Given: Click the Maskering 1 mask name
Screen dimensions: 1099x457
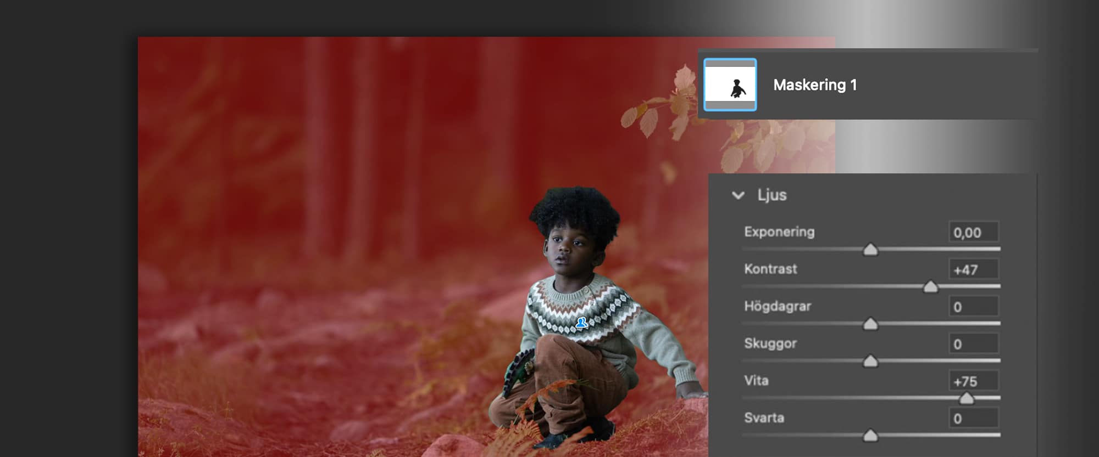Looking at the screenshot, I should point(814,85).
